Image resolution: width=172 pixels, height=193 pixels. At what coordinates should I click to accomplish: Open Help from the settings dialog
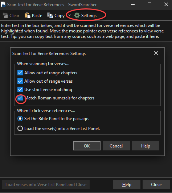pyautogui.click(x=146, y=146)
